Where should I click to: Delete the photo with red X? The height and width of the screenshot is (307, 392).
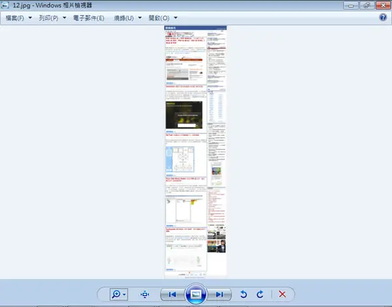[282, 294]
